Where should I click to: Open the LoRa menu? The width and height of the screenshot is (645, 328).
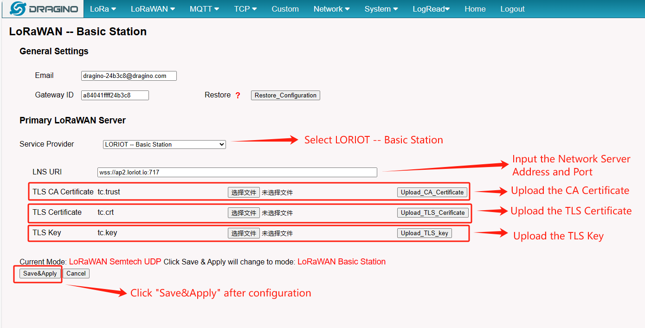coord(103,9)
